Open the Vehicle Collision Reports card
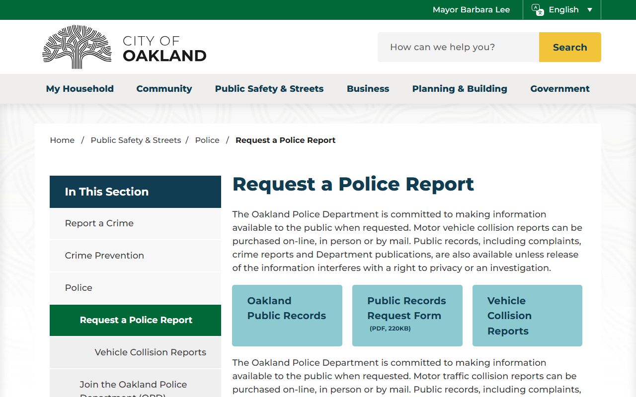Viewport: 636px width, 397px height. tap(527, 316)
